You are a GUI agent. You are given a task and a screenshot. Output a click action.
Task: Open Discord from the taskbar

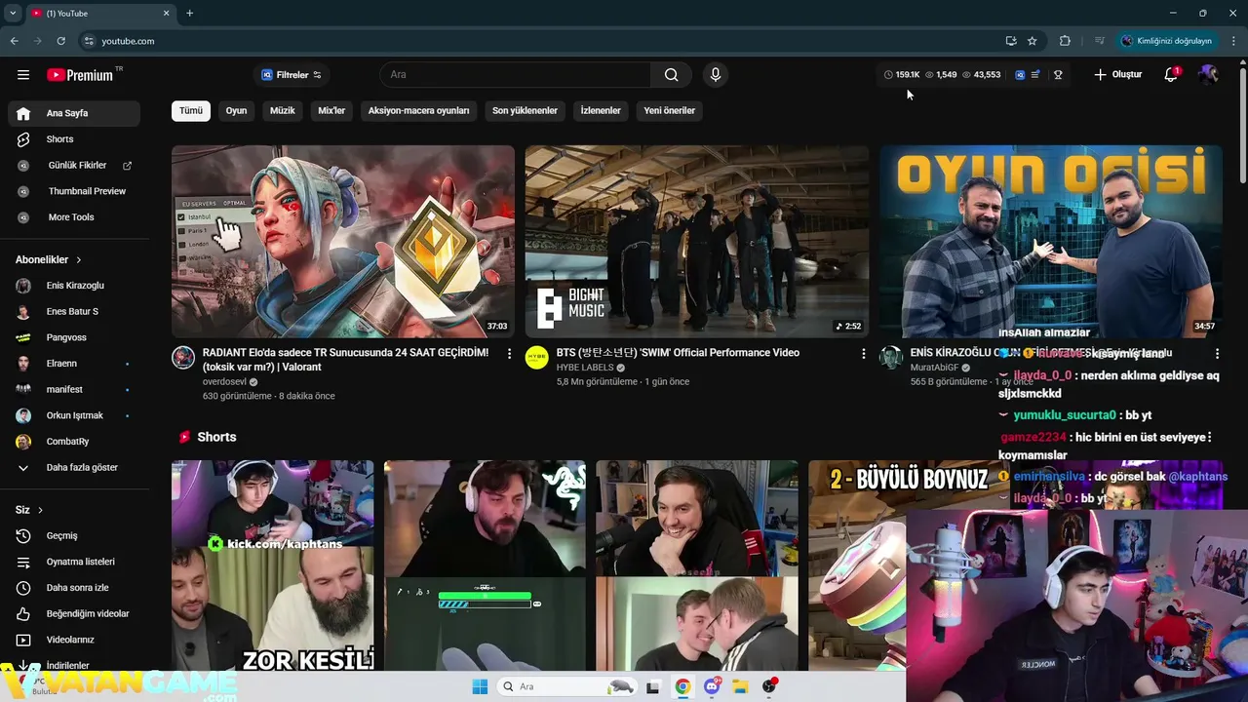point(712,686)
